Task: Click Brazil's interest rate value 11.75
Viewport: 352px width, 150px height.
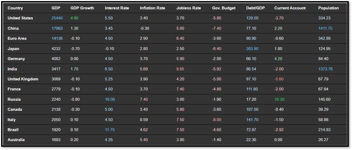Action: coord(110,130)
